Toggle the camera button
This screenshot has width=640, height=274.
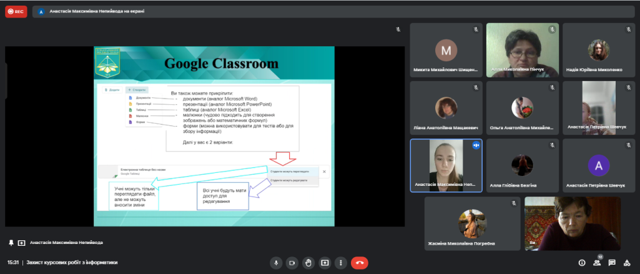(x=292, y=263)
